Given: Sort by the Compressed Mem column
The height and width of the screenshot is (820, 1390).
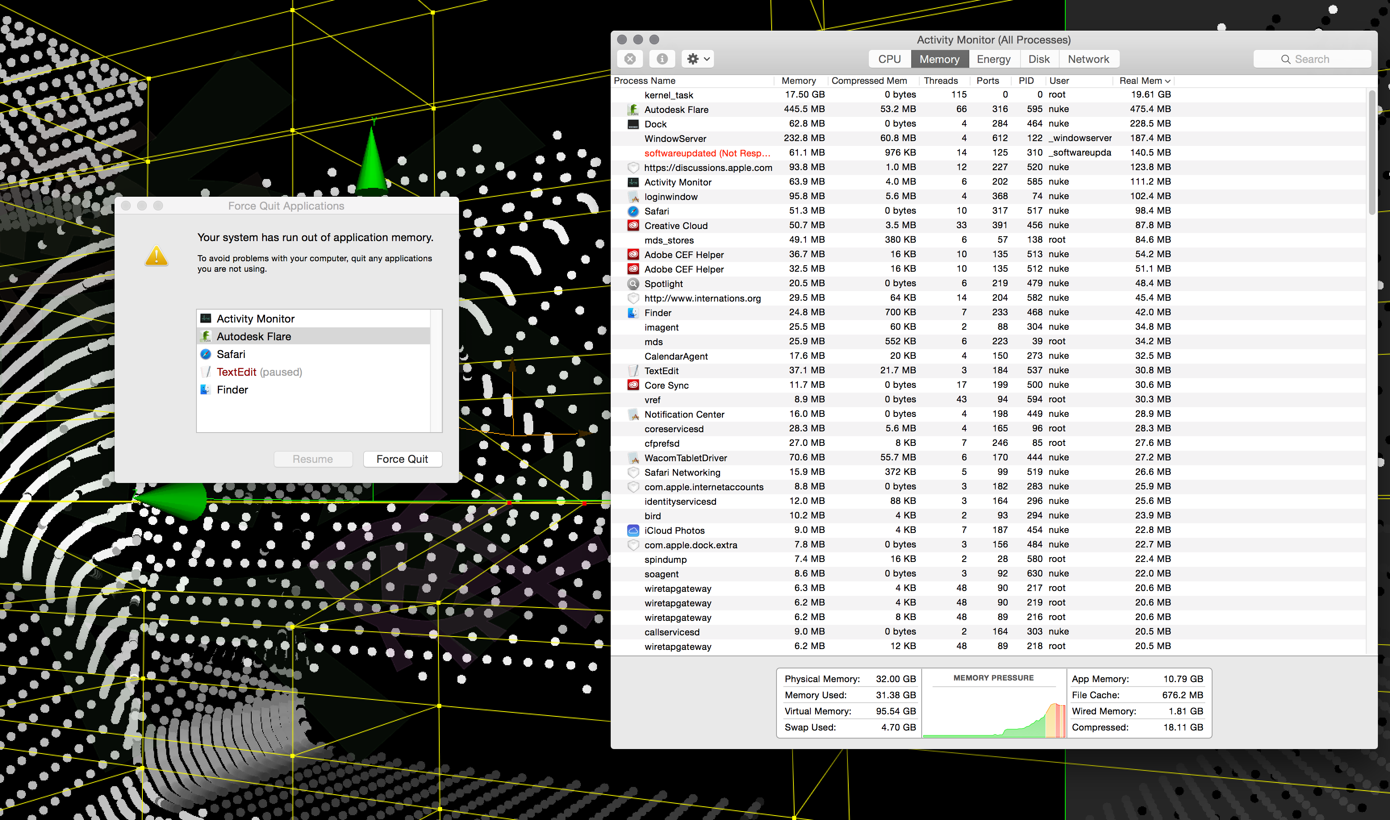Looking at the screenshot, I should click(x=869, y=81).
